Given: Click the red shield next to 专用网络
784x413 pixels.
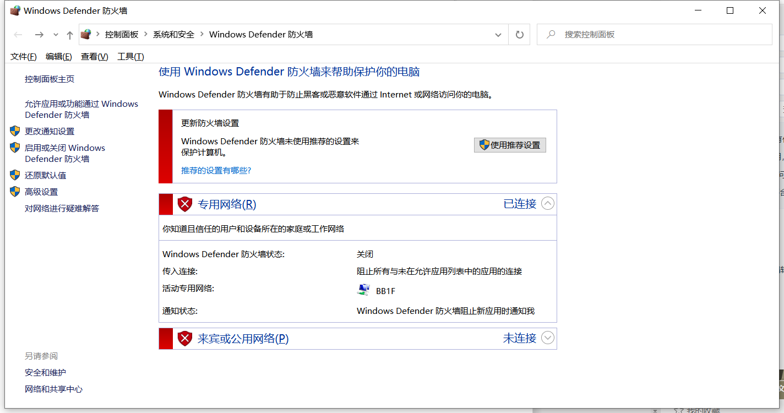Looking at the screenshot, I should click(185, 204).
